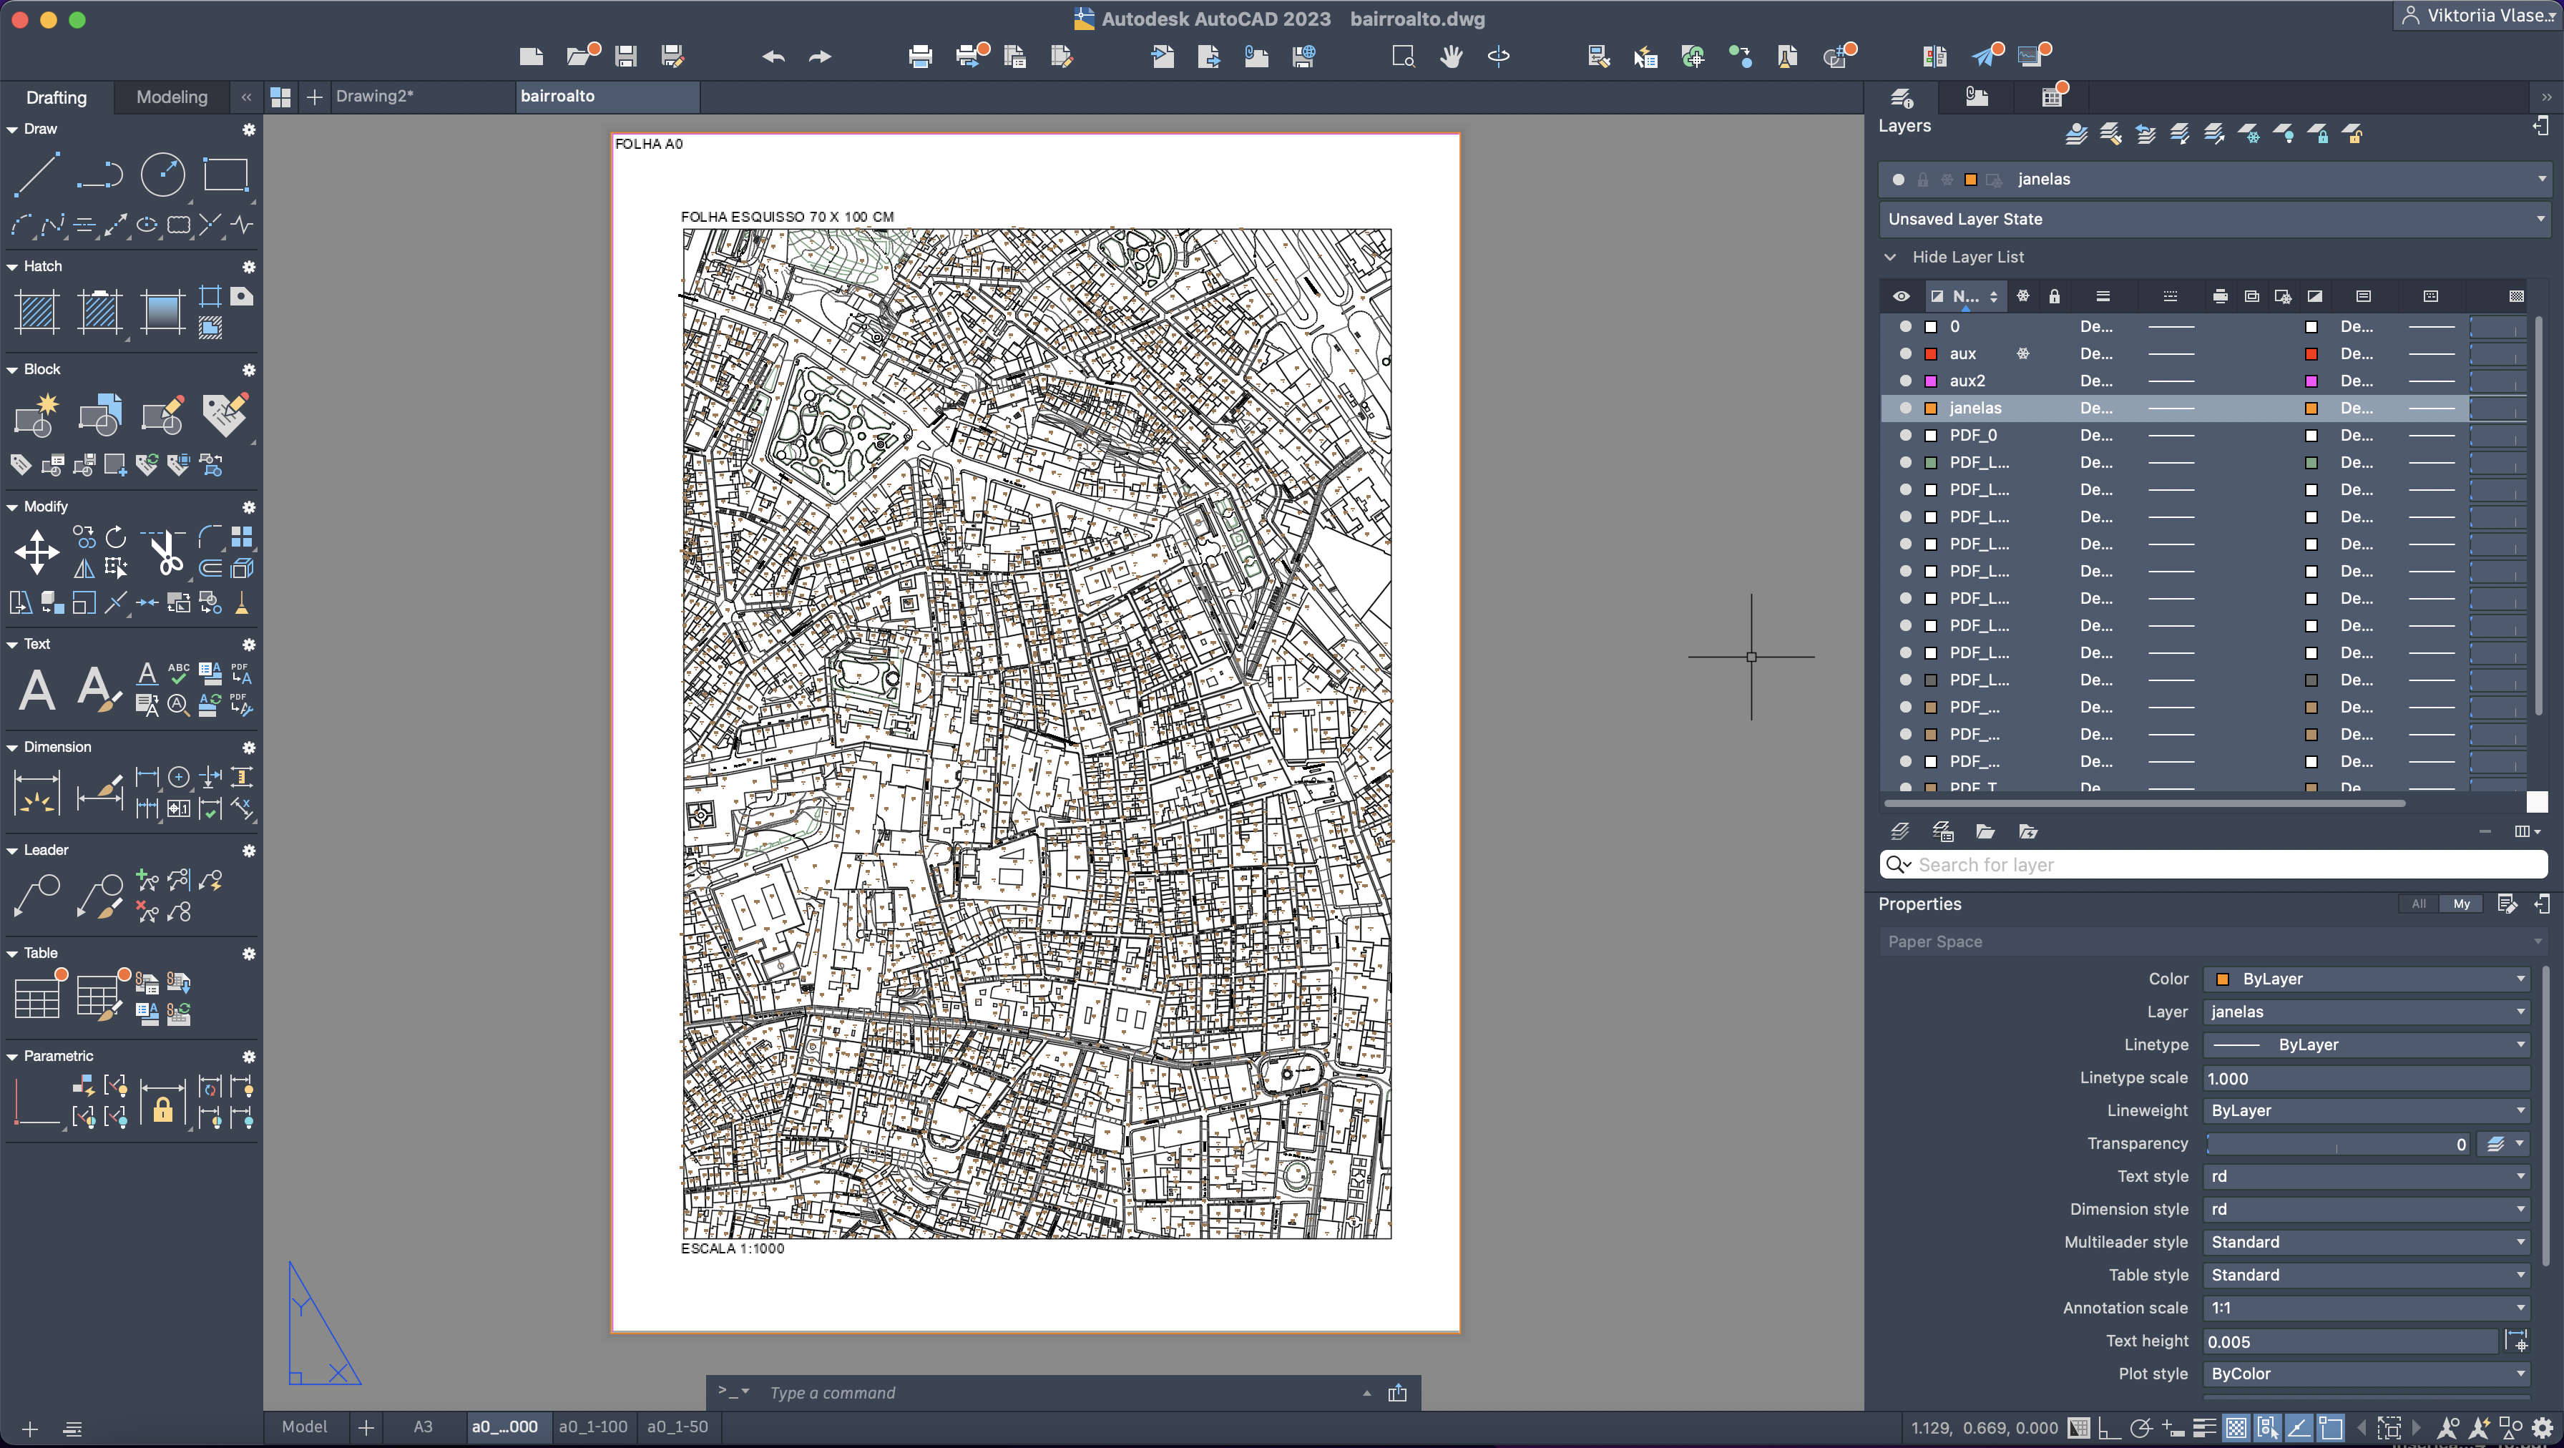Click the Plot printer icon in toolbar
The image size is (2564, 1448).
point(920,57)
